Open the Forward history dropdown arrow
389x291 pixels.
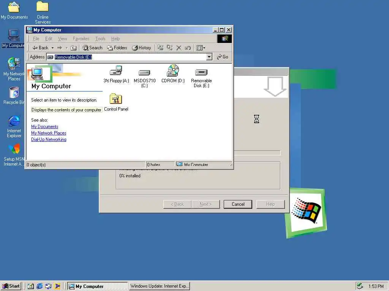click(x=66, y=48)
